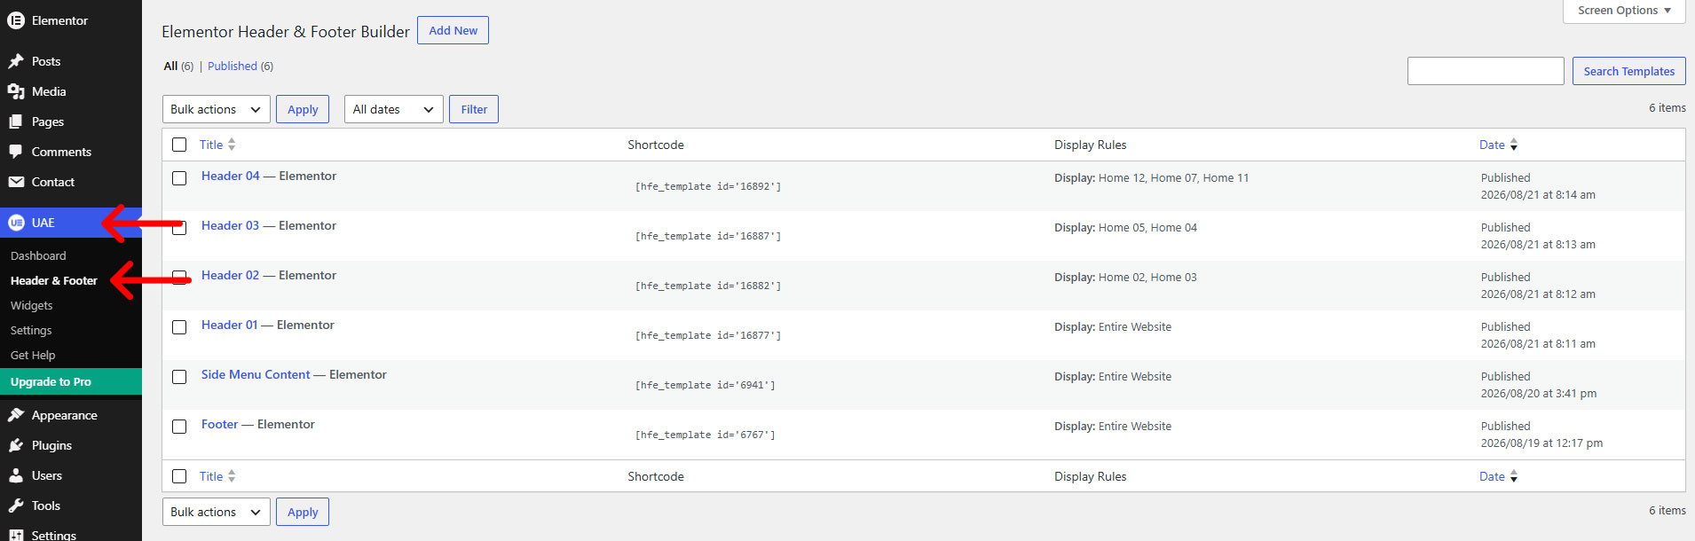Click the Plugins plug icon

click(x=16, y=445)
